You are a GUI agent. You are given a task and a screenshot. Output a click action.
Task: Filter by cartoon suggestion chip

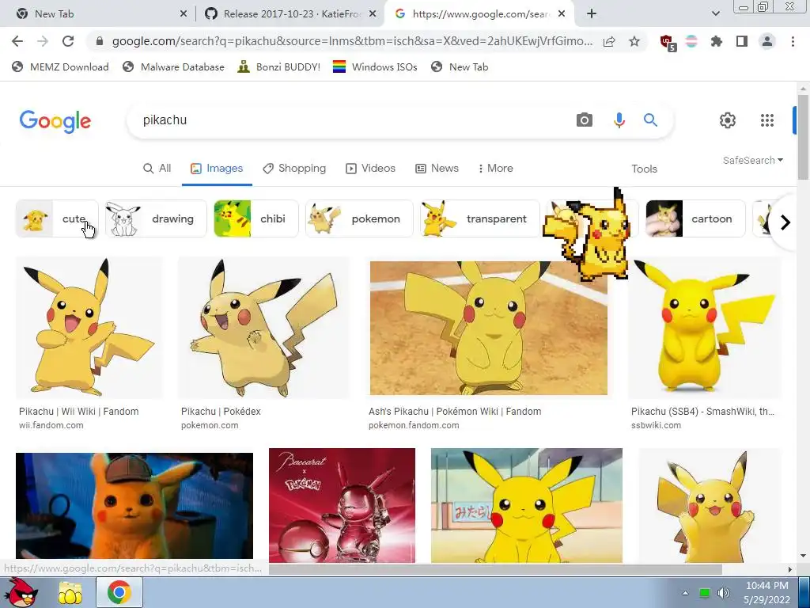click(695, 218)
